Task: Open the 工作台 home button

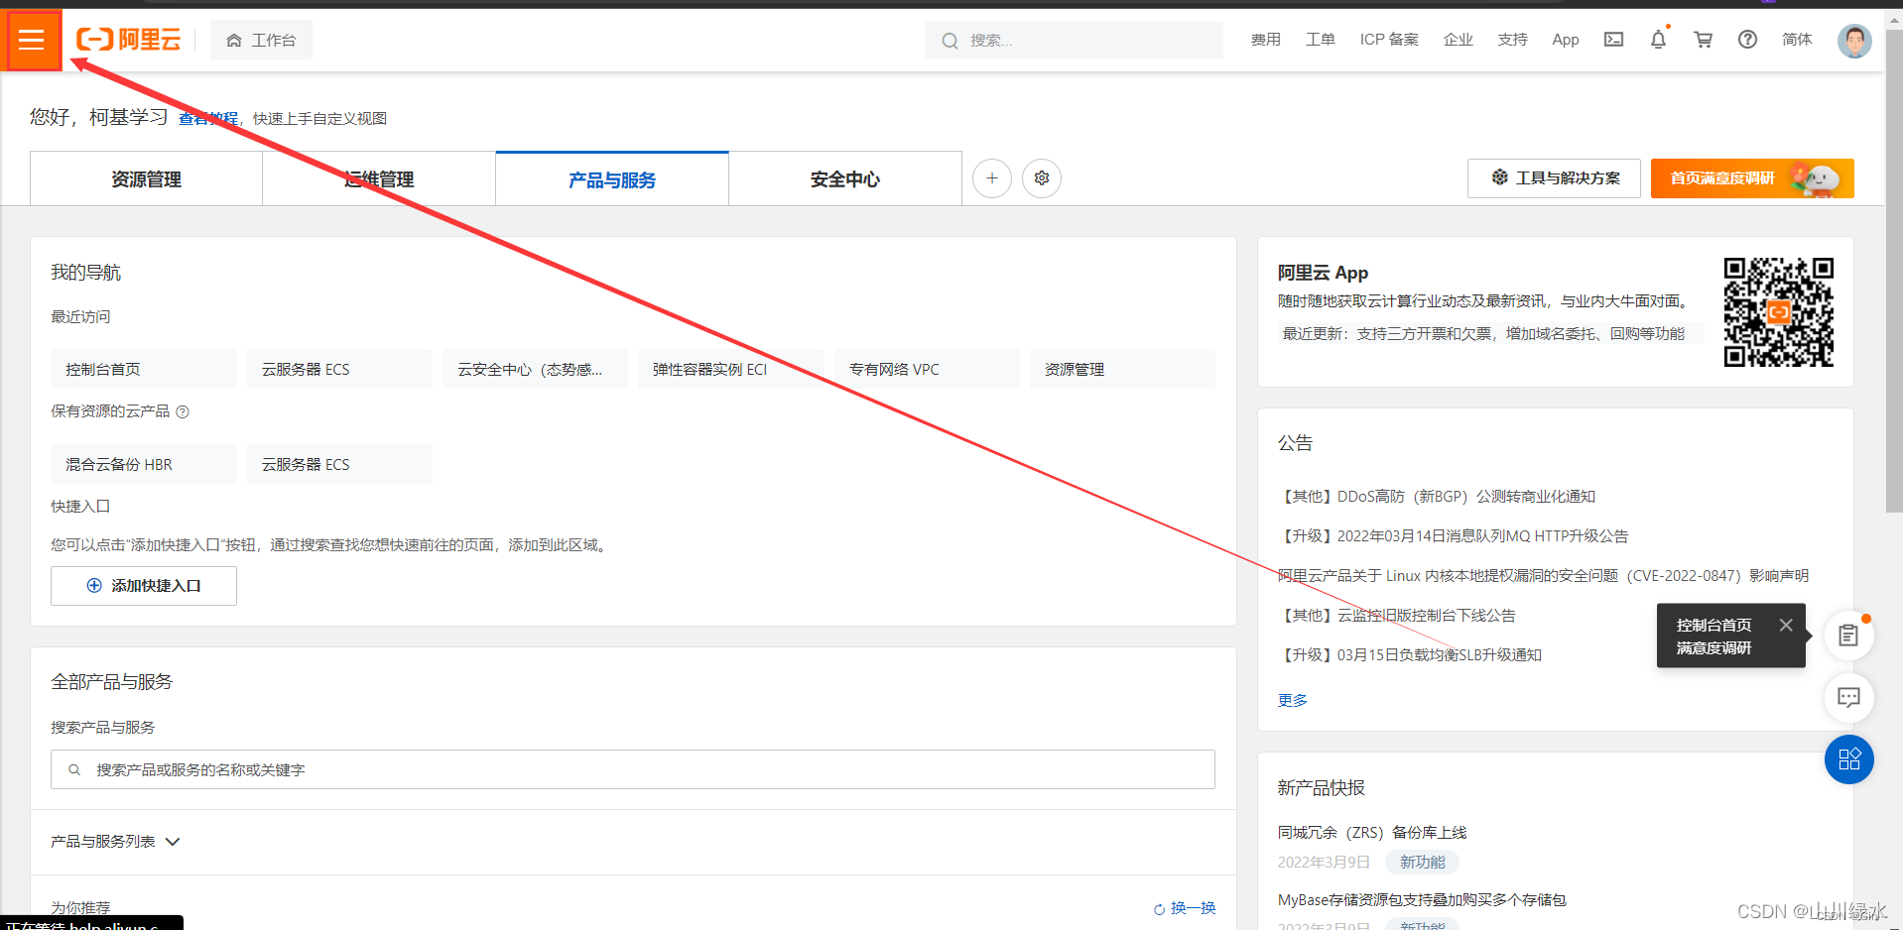Action: (x=261, y=40)
